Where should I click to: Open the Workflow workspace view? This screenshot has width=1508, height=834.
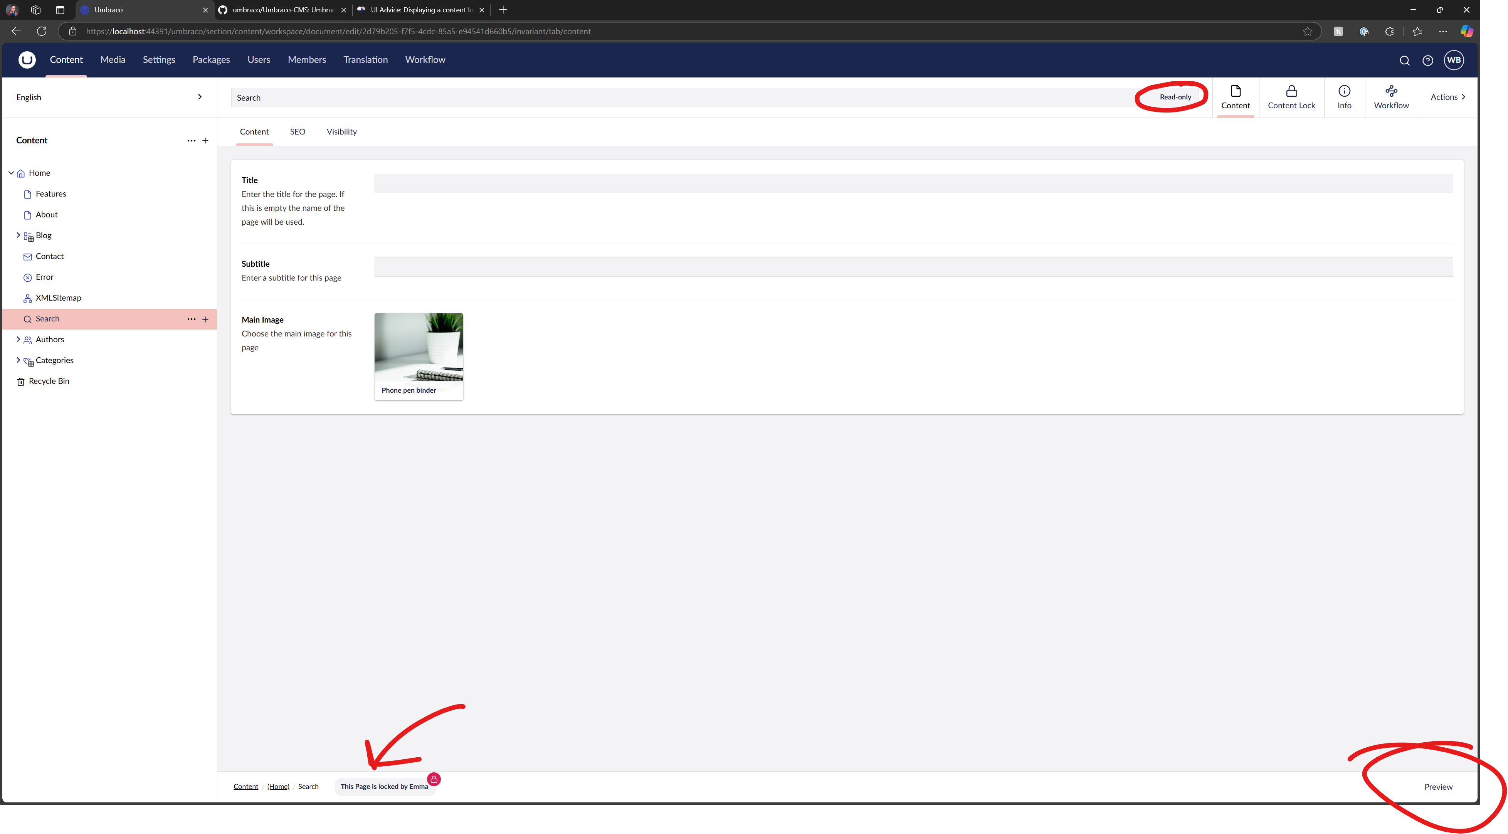(x=1392, y=97)
